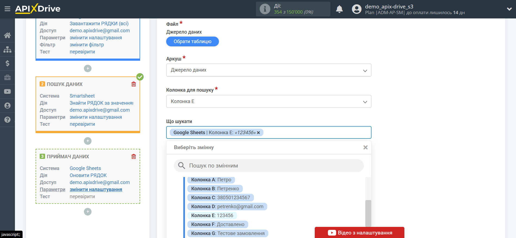
Task: Click змінити фільтр link
Action: (87, 45)
